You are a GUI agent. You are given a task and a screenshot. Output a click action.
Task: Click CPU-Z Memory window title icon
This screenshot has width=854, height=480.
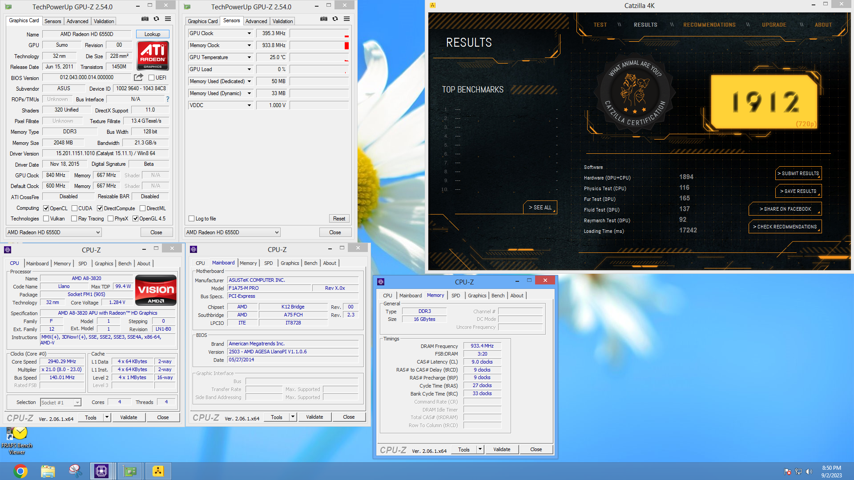pos(381,282)
